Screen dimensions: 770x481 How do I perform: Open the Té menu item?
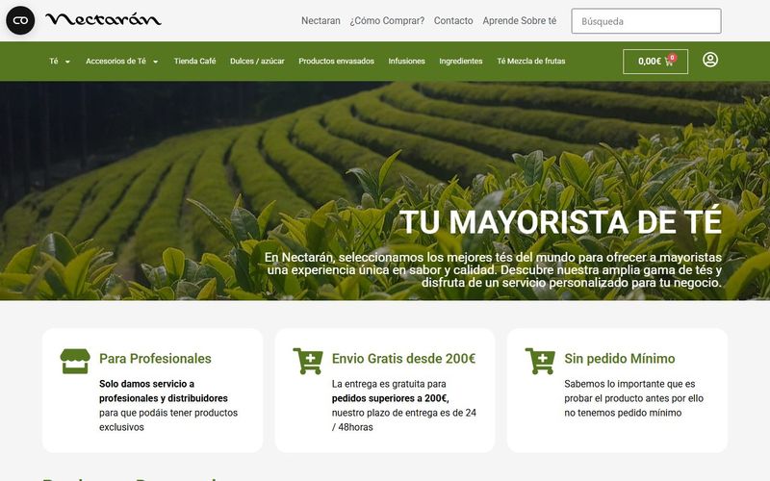pos(54,62)
